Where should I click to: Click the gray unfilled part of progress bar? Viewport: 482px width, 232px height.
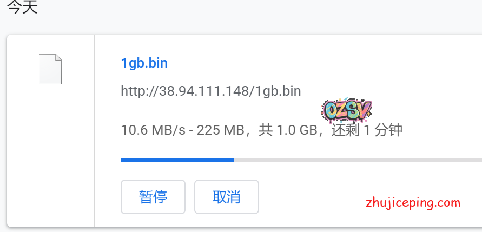[x=358, y=160]
